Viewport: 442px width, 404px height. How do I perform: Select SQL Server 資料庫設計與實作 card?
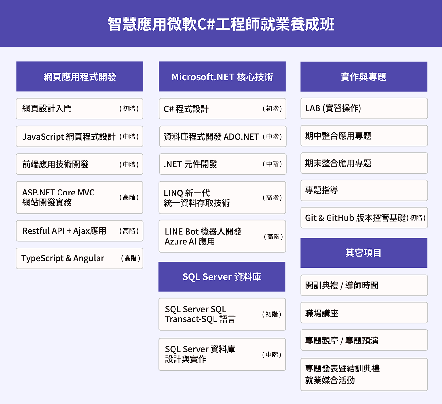pos(222,354)
